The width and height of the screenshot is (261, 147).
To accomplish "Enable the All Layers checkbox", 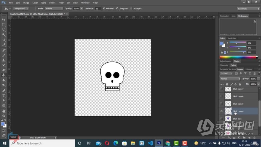I will 131,8.
